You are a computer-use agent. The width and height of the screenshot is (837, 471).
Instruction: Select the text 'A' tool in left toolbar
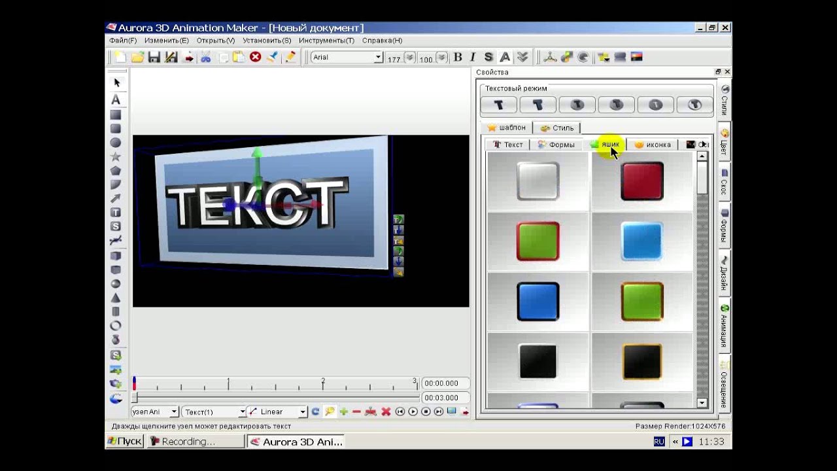click(x=116, y=99)
